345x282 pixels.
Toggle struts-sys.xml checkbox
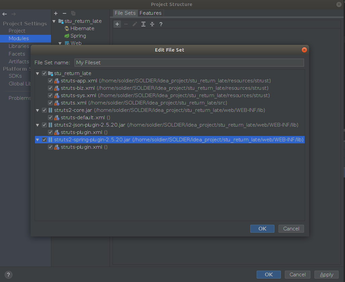(50, 95)
